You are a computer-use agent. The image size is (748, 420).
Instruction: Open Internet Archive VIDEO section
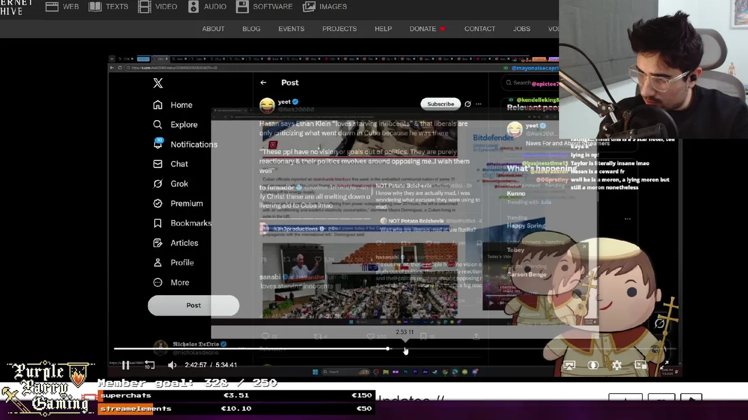pyautogui.click(x=158, y=6)
